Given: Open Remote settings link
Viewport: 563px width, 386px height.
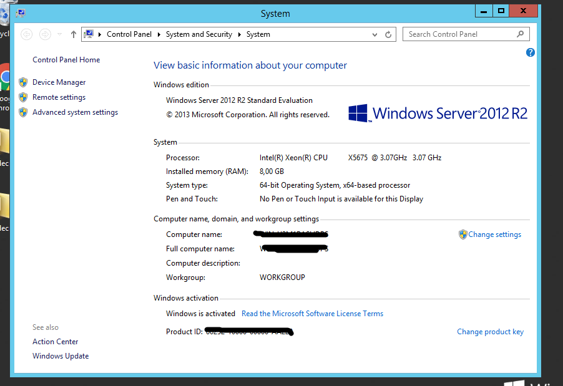Looking at the screenshot, I should (x=59, y=97).
